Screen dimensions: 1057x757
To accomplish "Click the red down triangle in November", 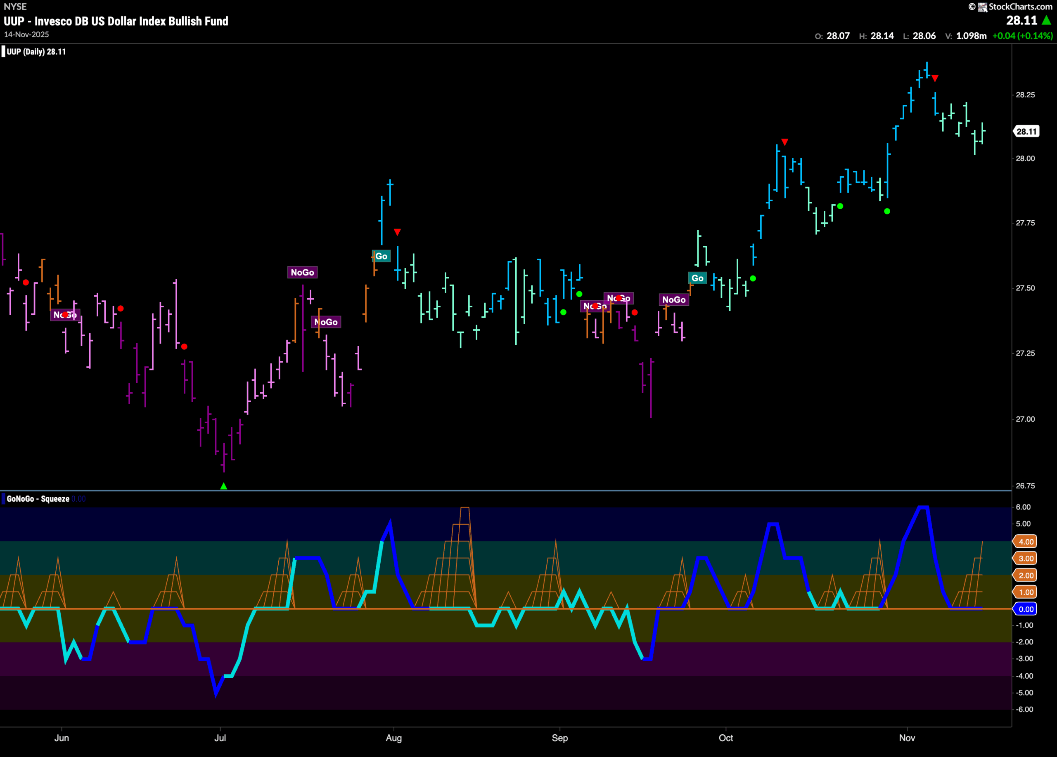I will 935,78.
